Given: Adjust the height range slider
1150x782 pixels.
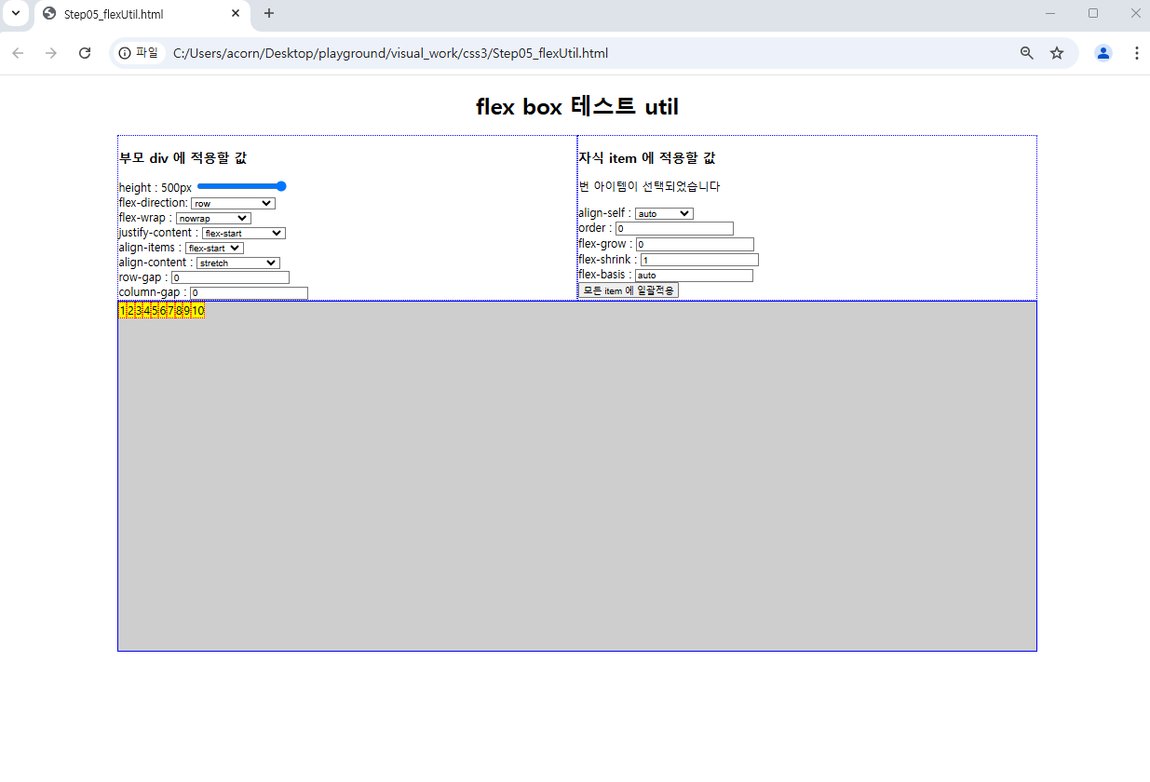Looking at the screenshot, I should coord(241,186).
